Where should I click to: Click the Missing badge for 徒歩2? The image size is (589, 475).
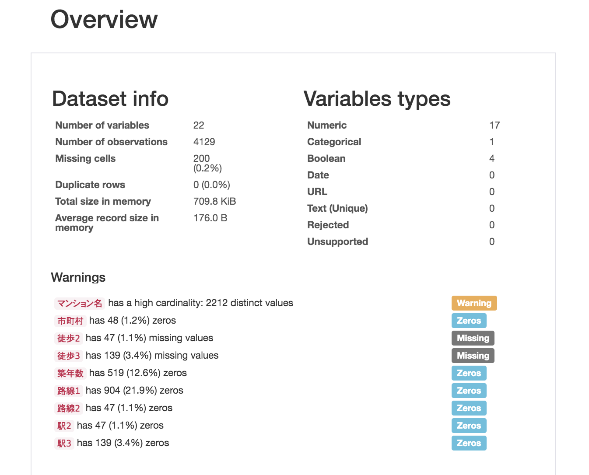point(473,338)
